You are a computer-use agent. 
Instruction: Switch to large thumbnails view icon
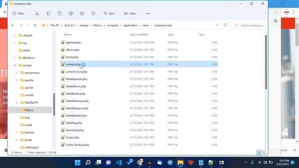[264, 153]
